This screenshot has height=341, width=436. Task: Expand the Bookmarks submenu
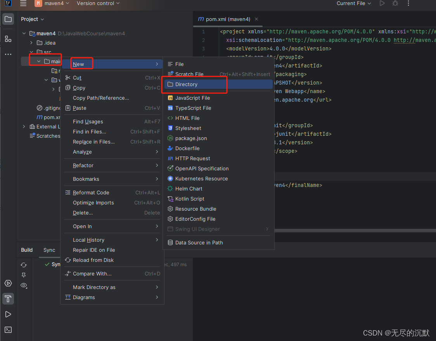point(112,179)
